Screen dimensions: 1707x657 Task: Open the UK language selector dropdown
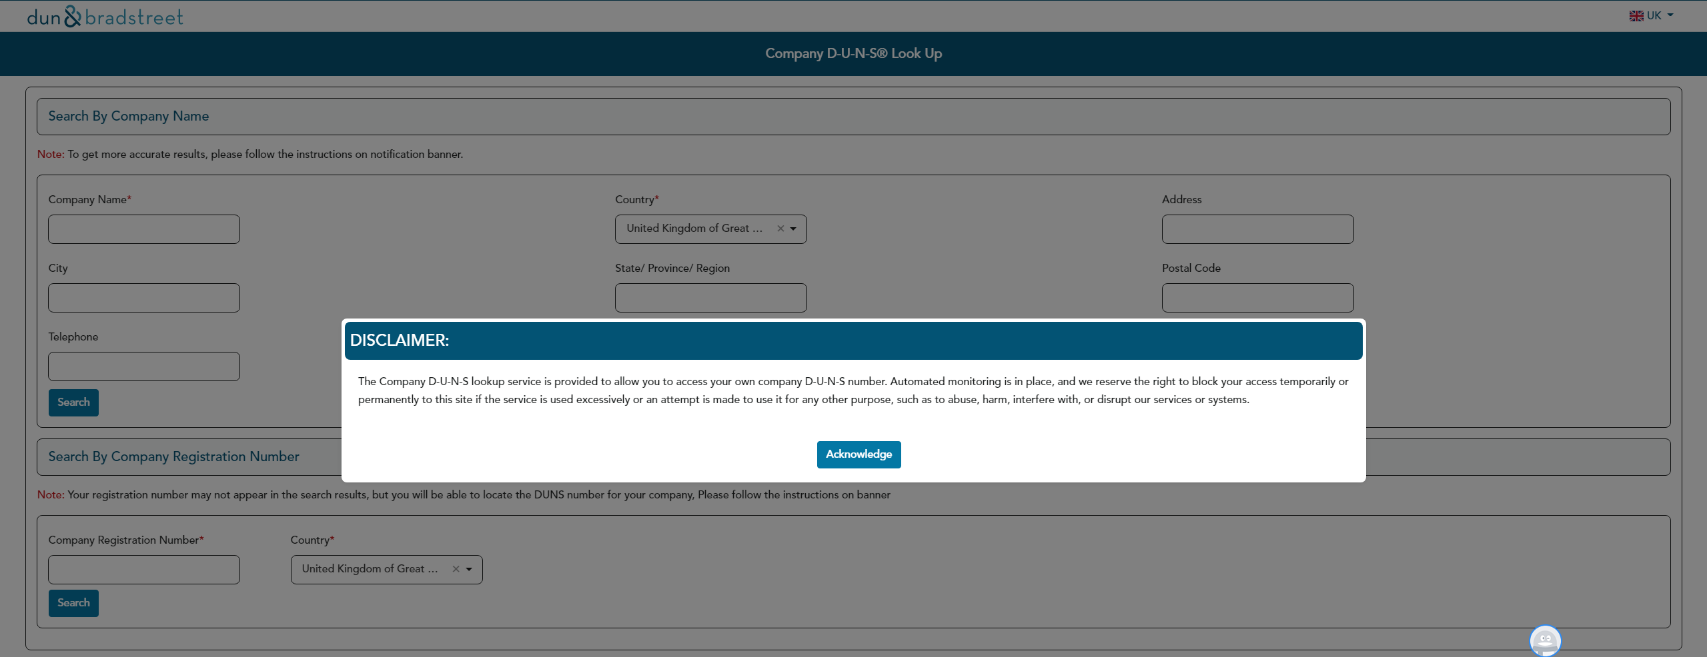click(x=1652, y=15)
